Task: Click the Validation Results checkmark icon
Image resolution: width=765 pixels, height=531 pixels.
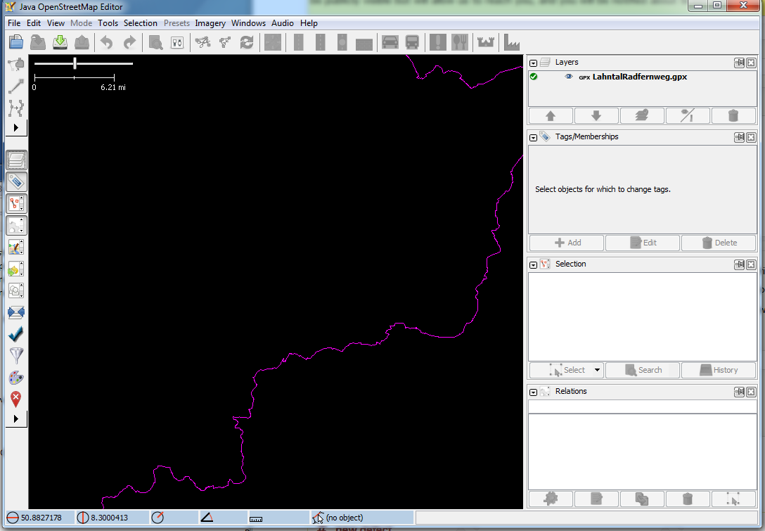Action: [x=15, y=334]
